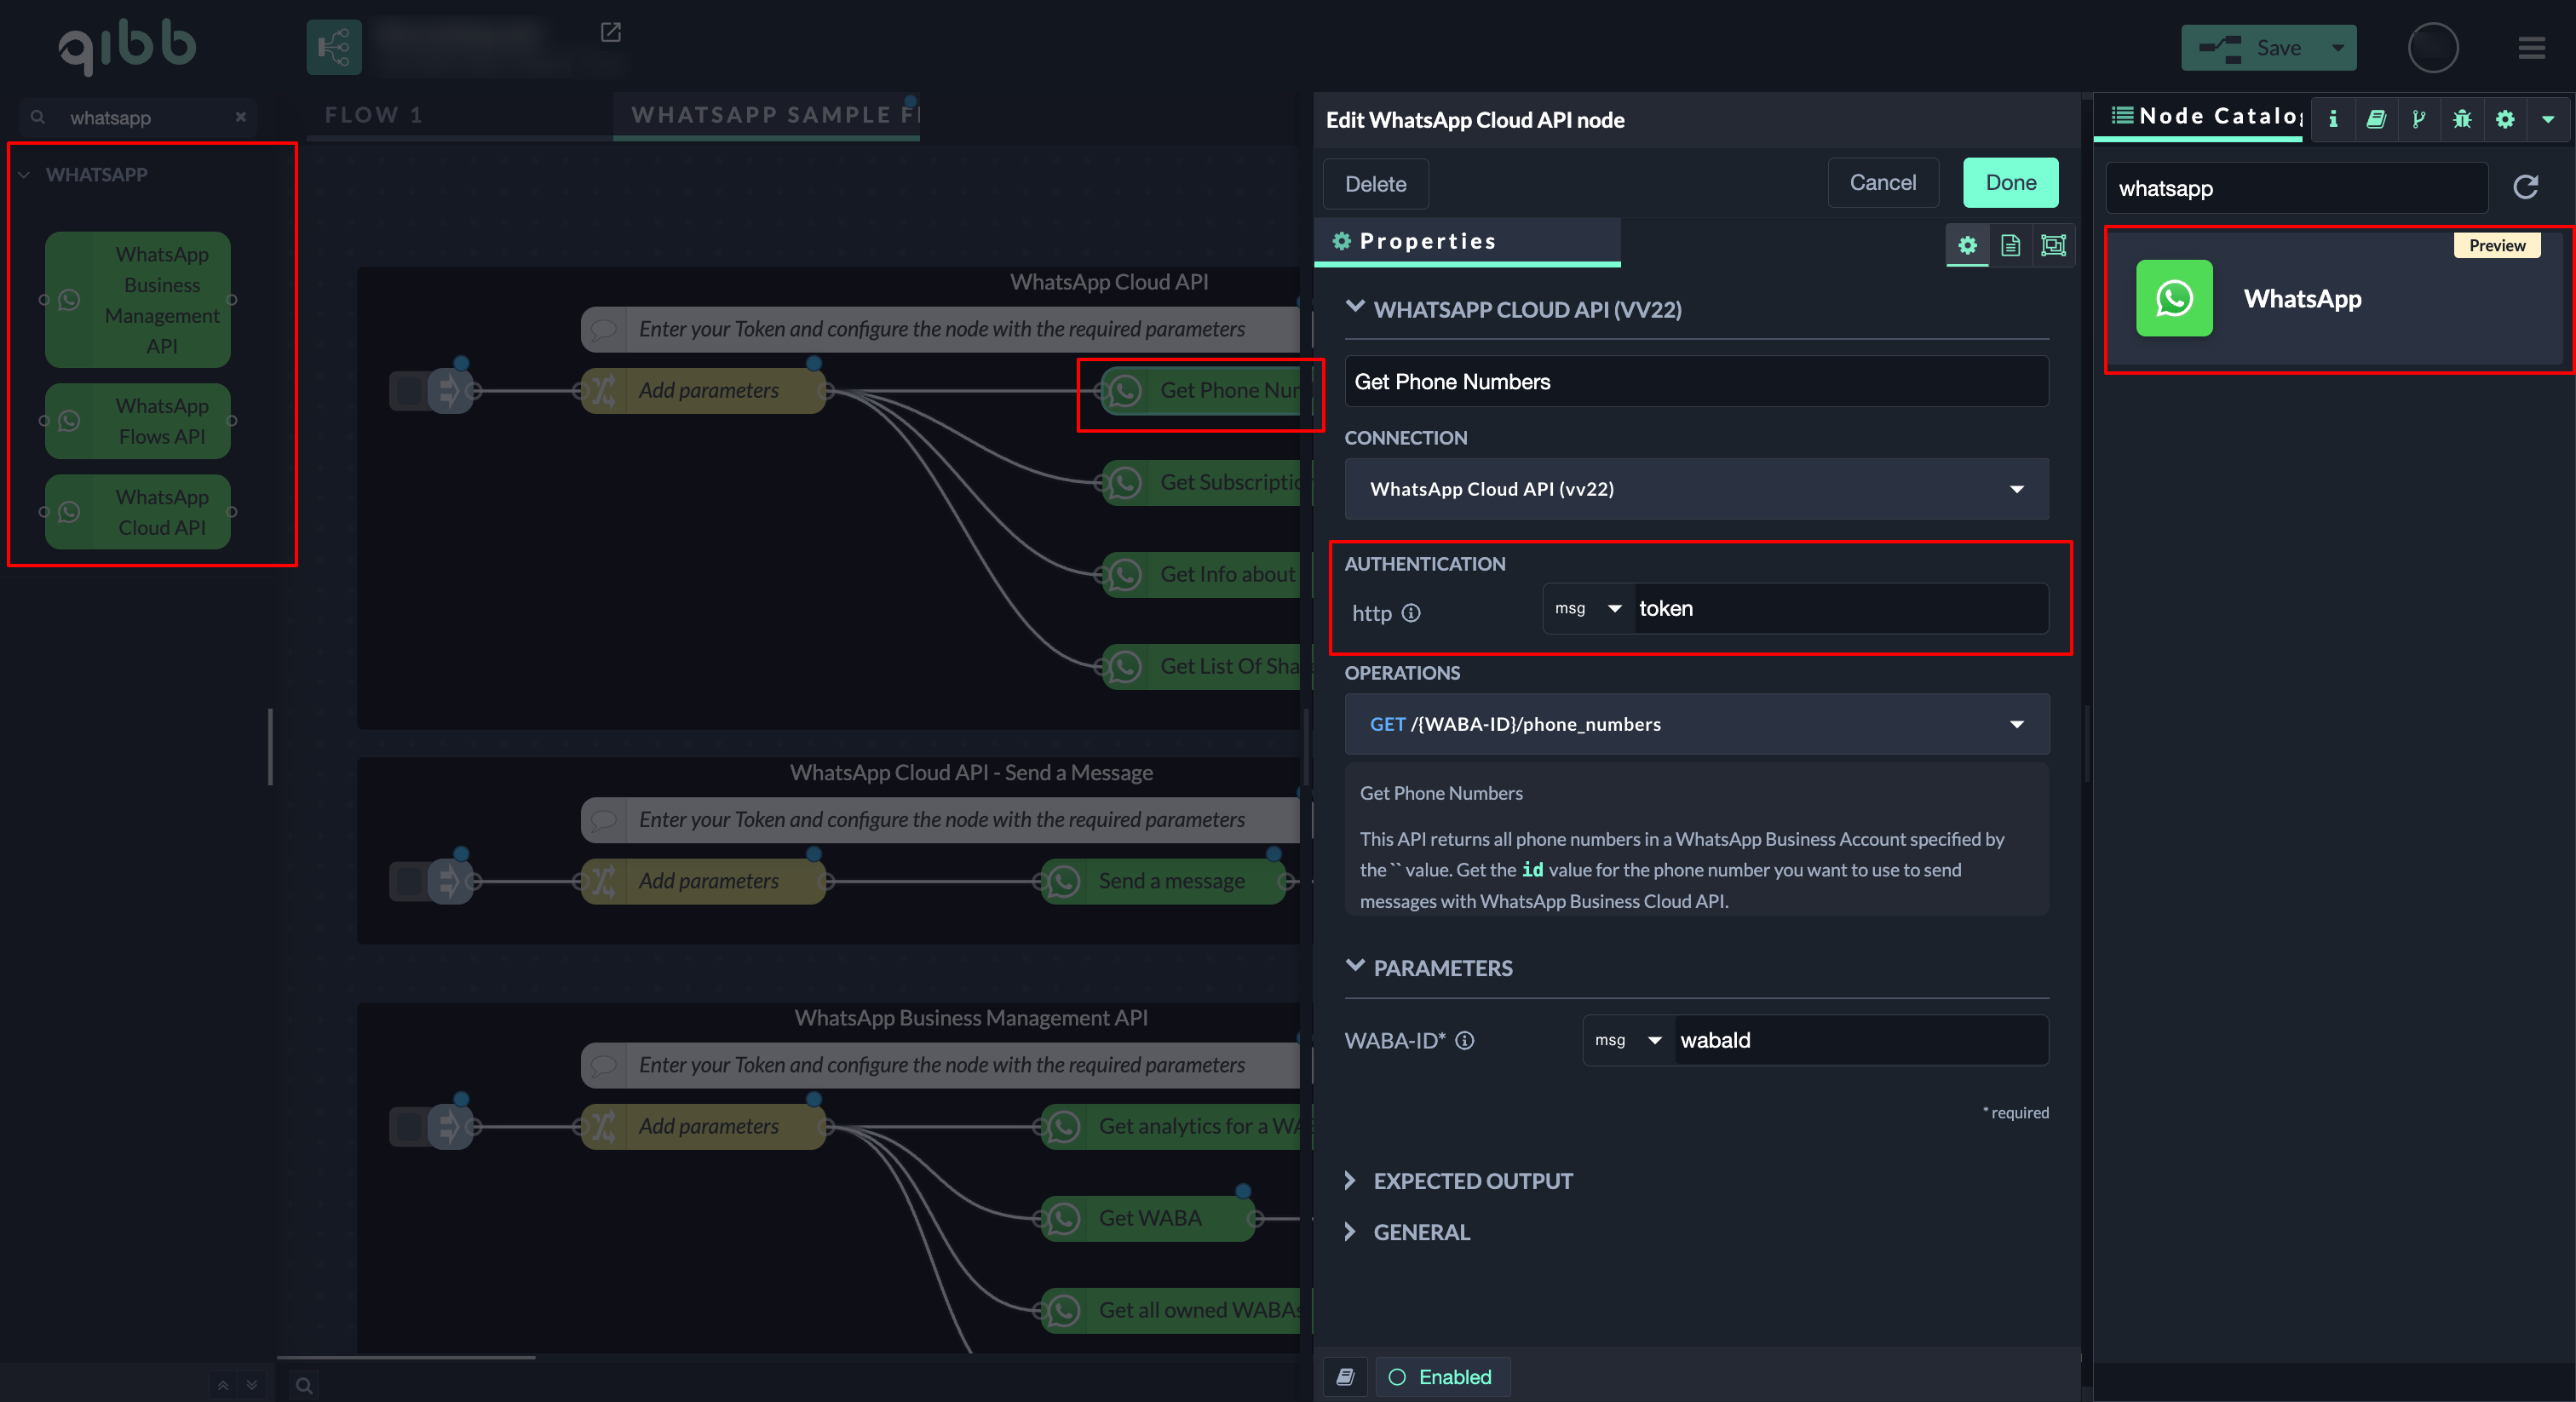This screenshot has width=2576, height=1402.
Task: Open the WABA-ID msg type selector
Action: 1627,1040
